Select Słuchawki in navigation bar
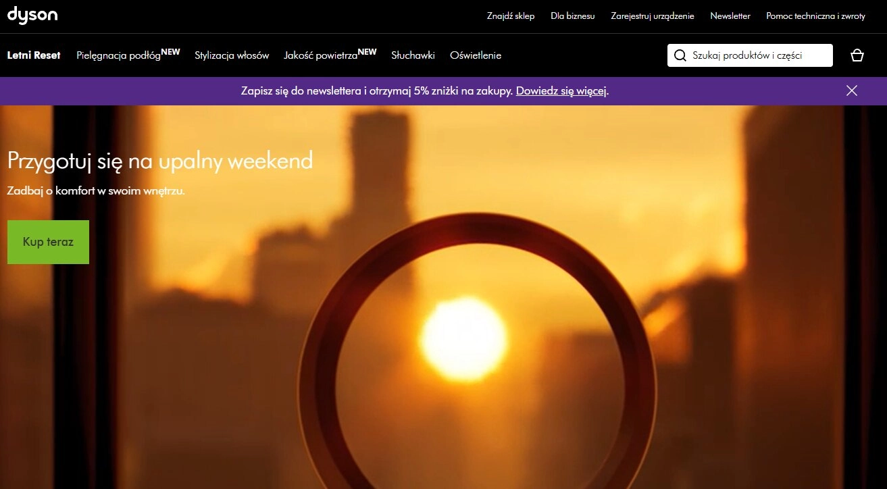 (x=413, y=55)
